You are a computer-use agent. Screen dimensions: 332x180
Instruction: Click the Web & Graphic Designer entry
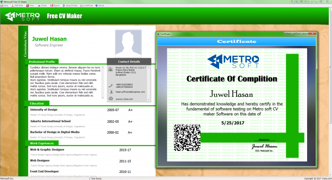click(47, 150)
